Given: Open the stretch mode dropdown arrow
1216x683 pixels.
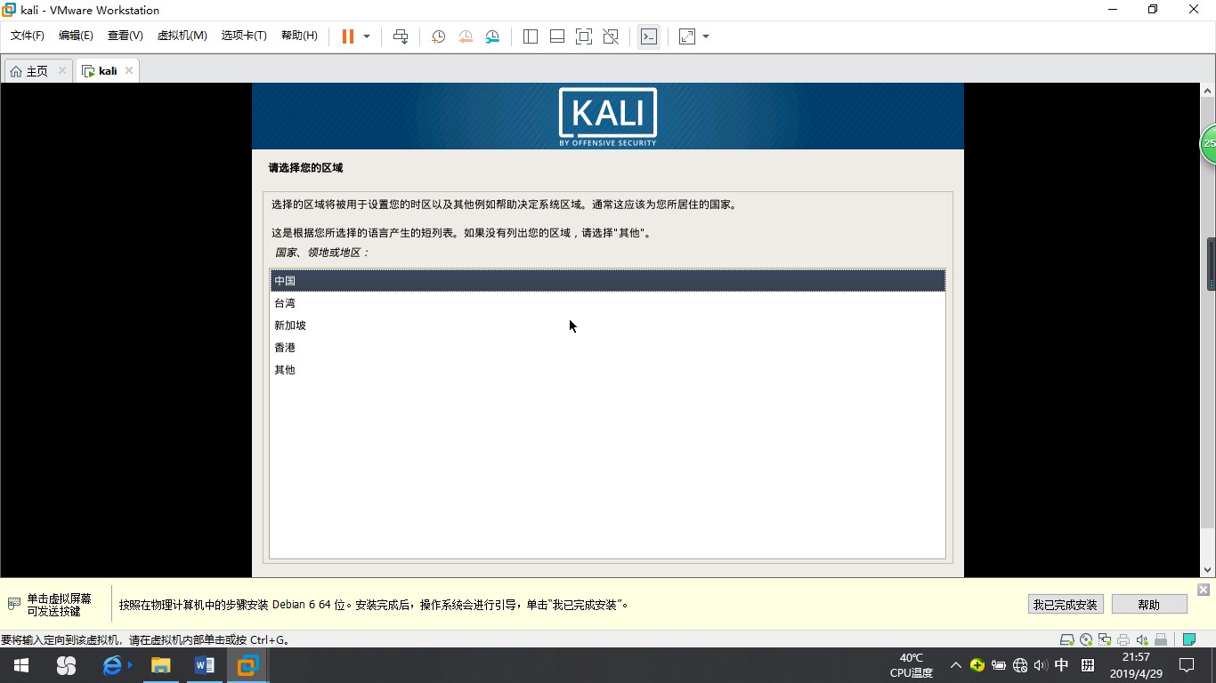Looking at the screenshot, I should [706, 36].
